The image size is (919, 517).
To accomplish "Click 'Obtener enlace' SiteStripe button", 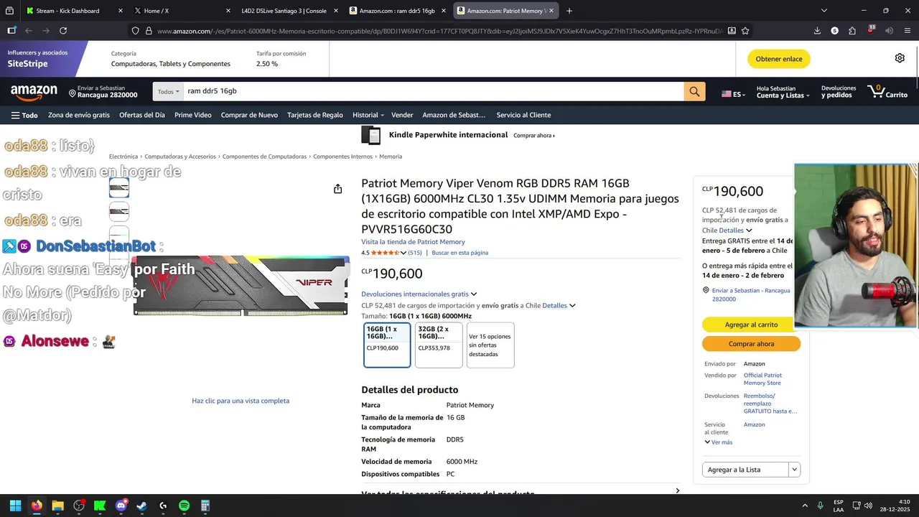I will tap(779, 59).
